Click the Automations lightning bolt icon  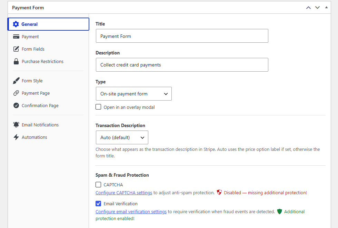(16, 137)
